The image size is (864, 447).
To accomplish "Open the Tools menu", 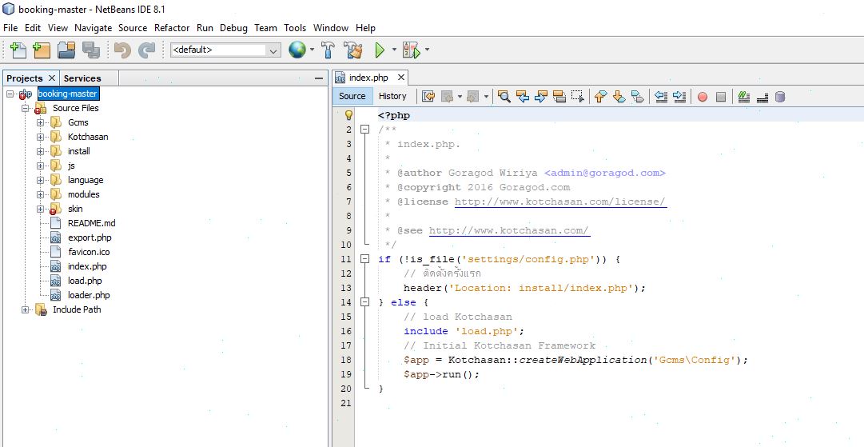I will 295,27.
